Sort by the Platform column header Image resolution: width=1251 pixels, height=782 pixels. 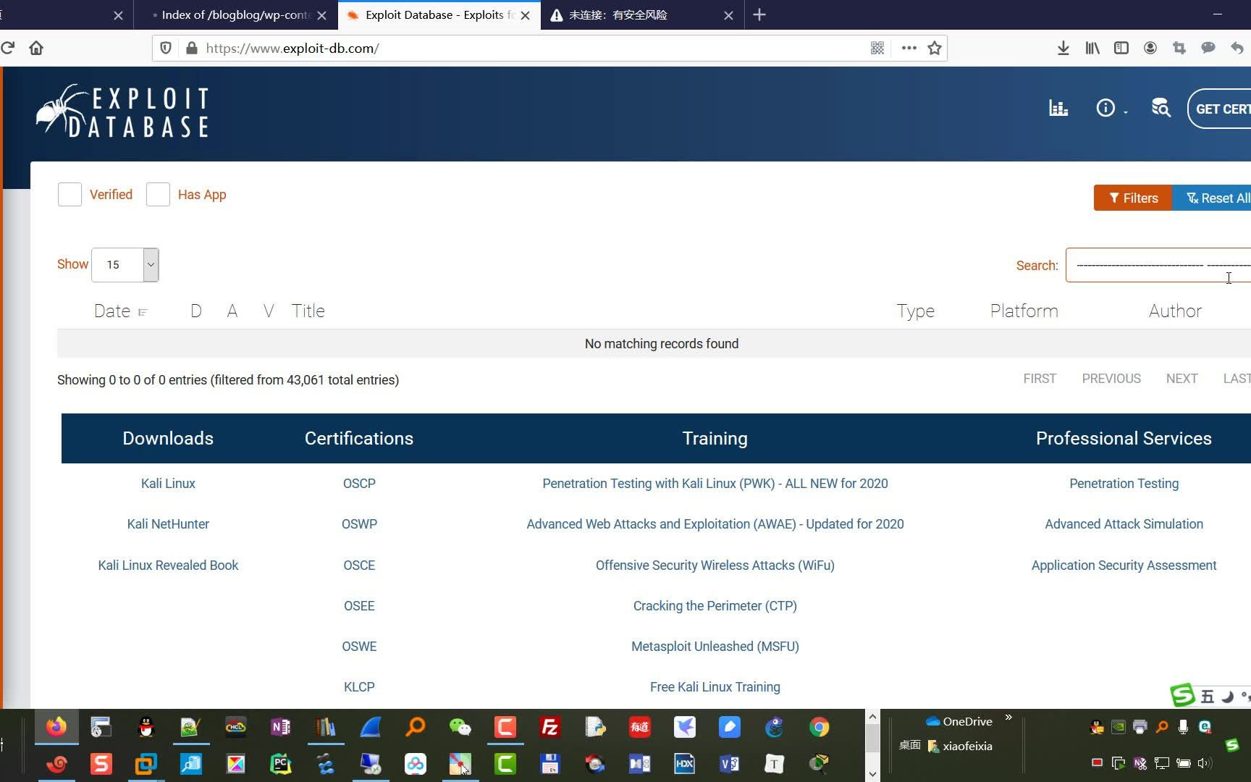(1024, 311)
